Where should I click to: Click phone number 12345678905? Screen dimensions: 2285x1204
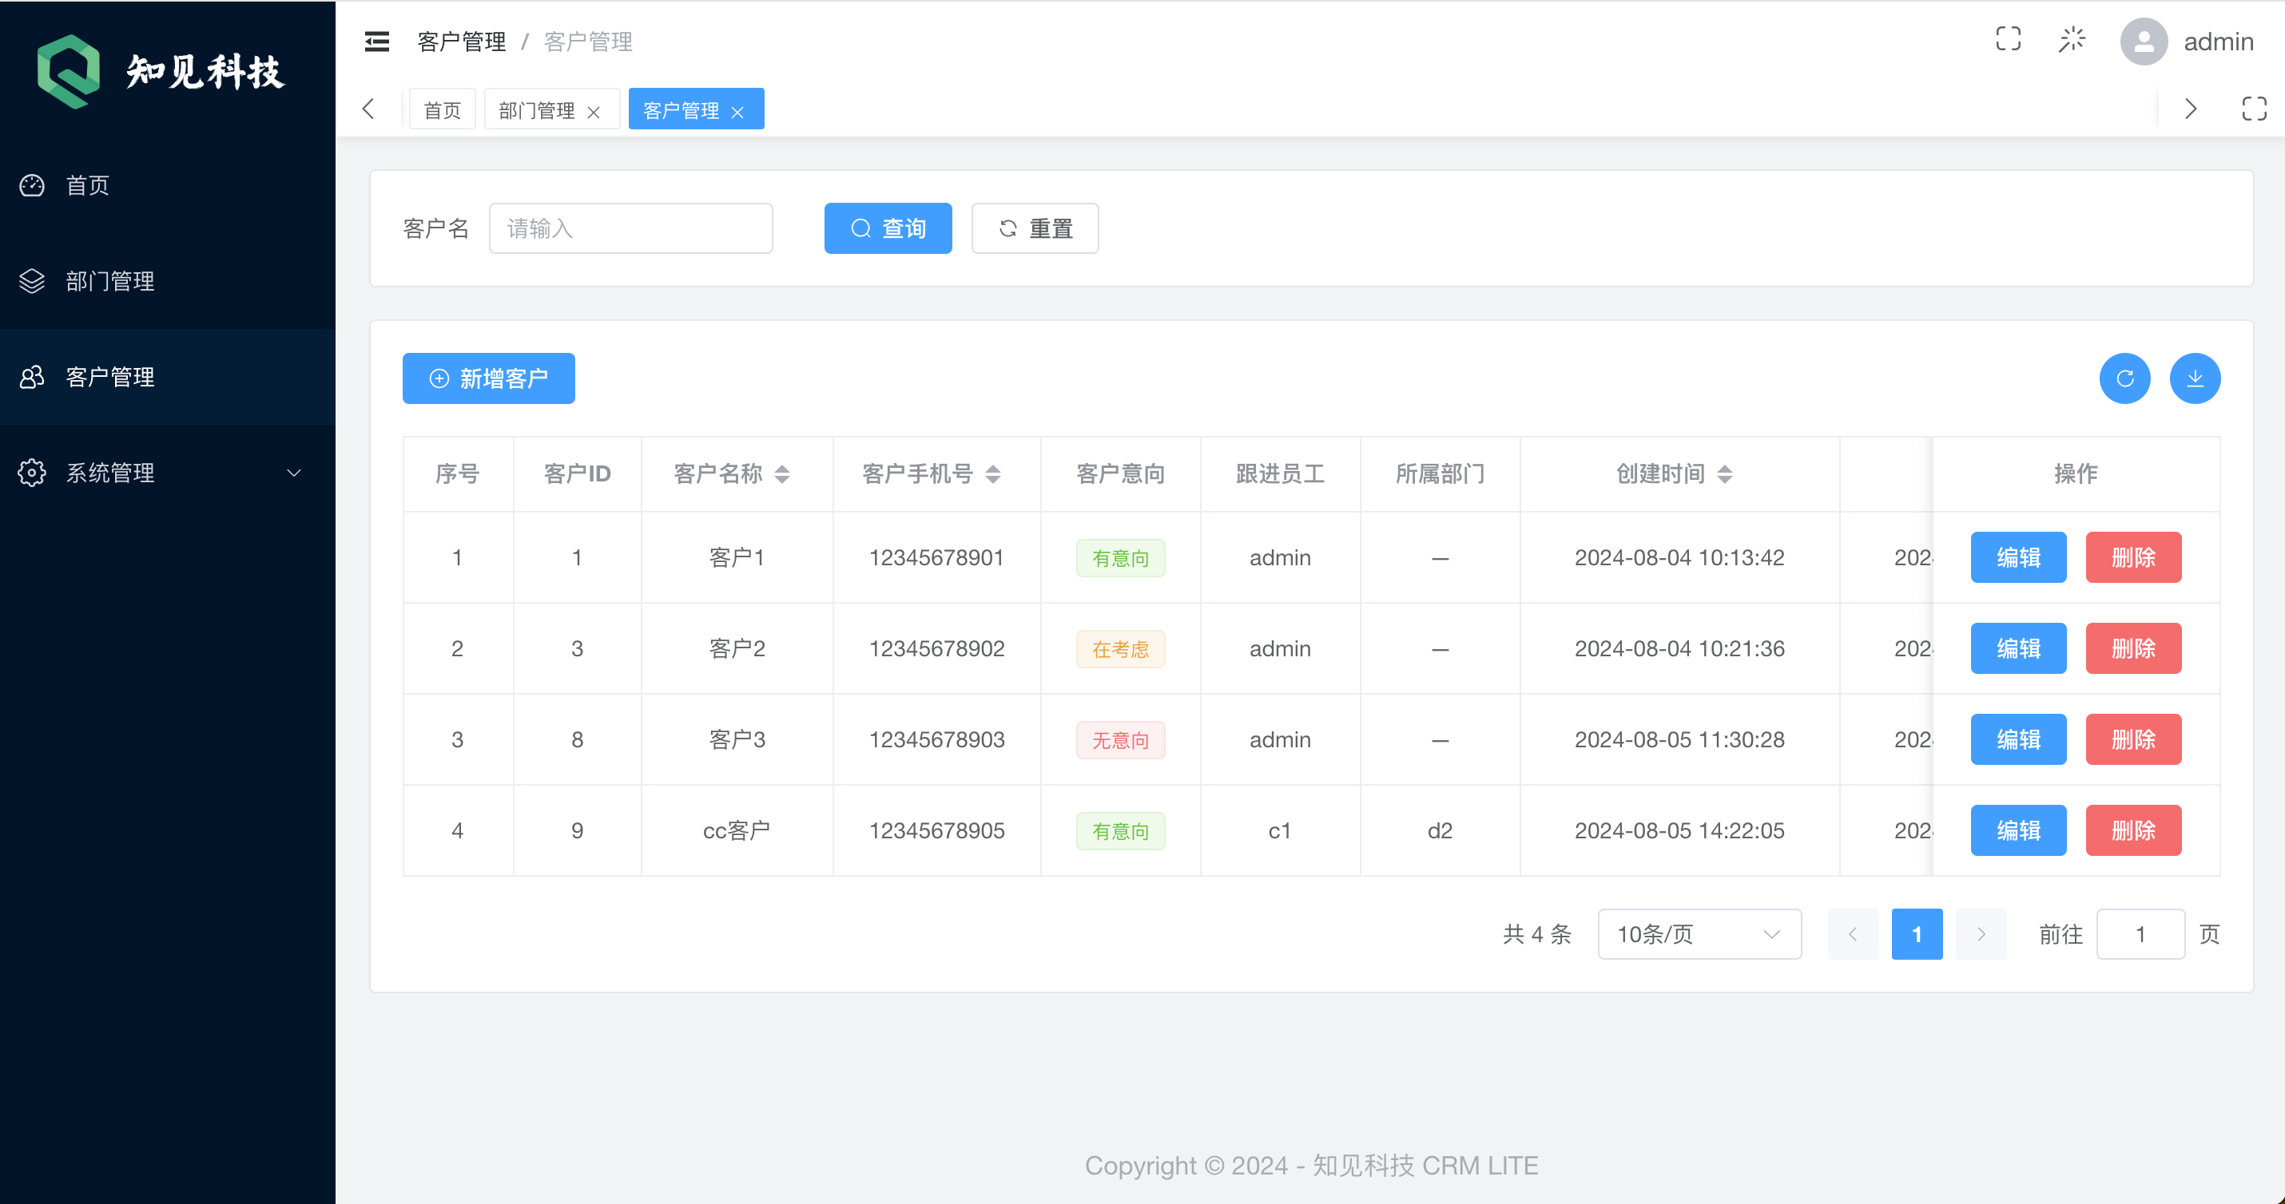coord(936,830)
